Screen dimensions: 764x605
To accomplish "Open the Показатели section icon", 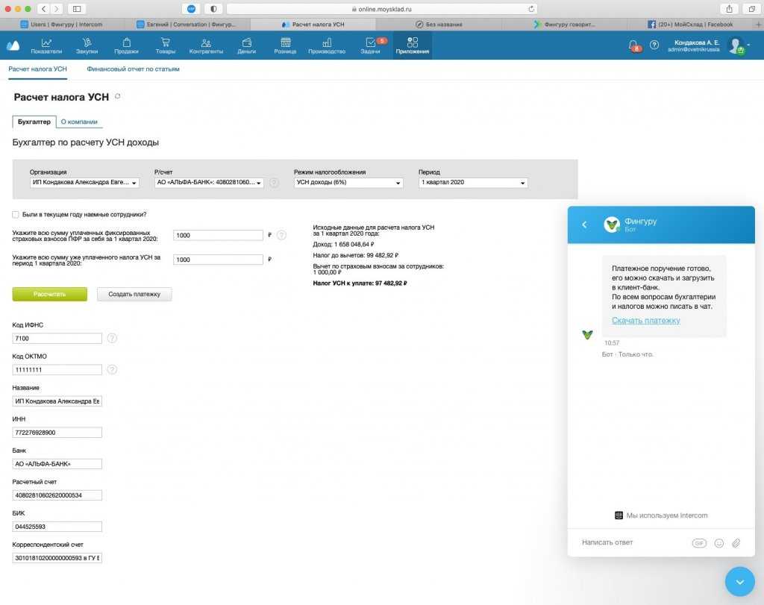I will [x=46, y=43].
